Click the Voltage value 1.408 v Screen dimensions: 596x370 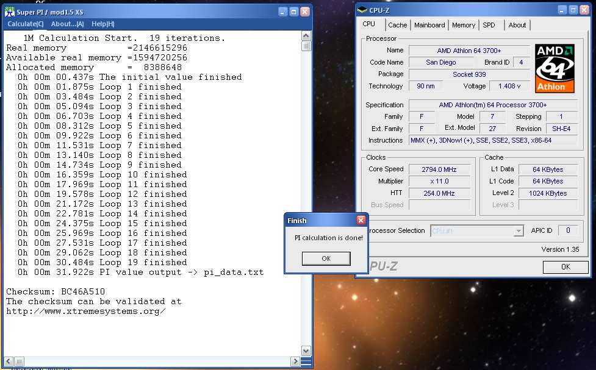[x=509, y=86]
